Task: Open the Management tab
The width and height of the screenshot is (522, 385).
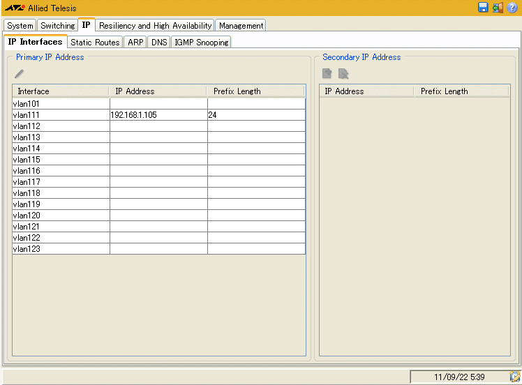Action: [x=241, y=26]
